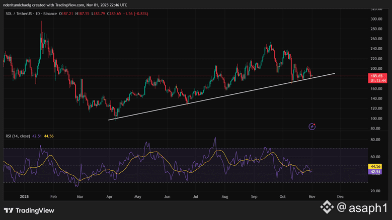
Task: Click the red 185.65 current price label
Action: pos(377,76)
